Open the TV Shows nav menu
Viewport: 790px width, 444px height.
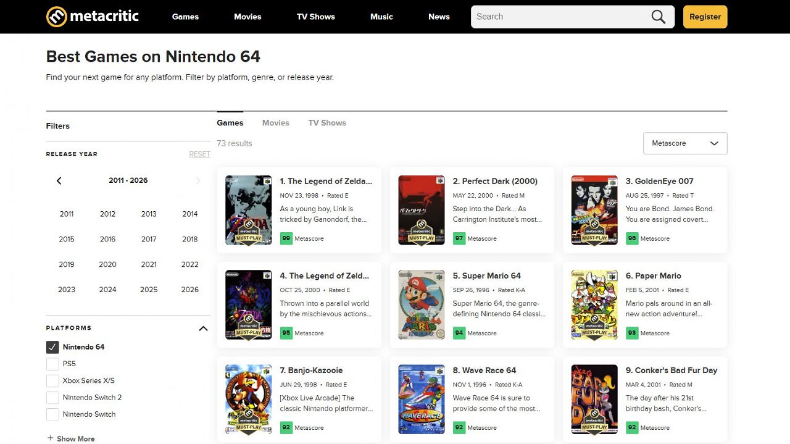pyautogui.click(x=315, y=17)
